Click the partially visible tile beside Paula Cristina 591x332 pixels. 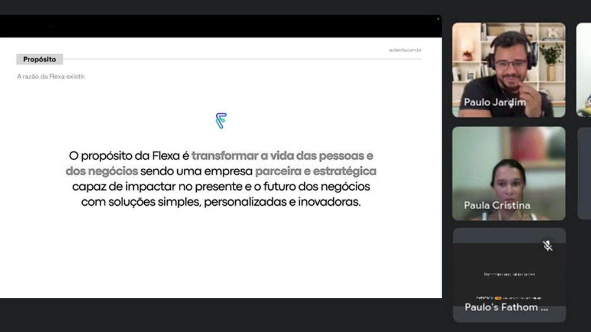click(584, 173)
